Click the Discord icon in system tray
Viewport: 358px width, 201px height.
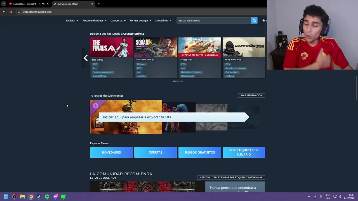pos(315,197)
